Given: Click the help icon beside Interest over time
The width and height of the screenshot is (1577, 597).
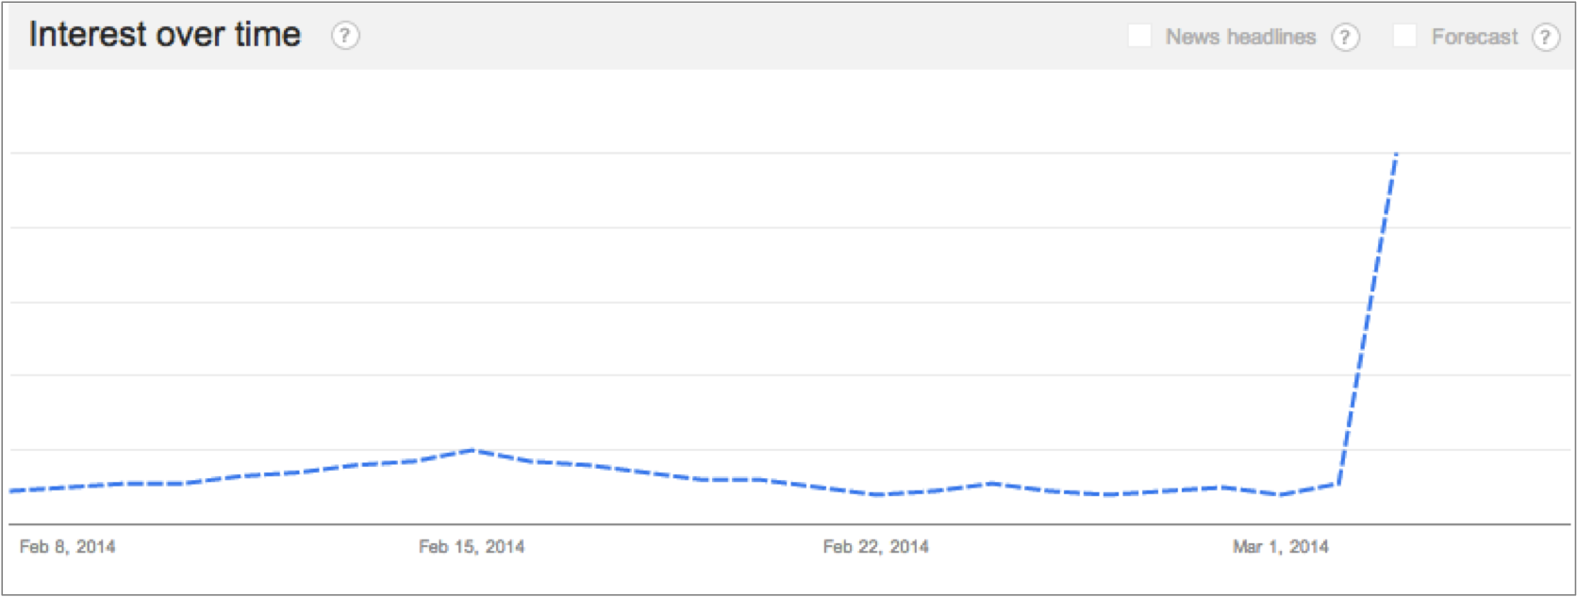Looking at the screenshot, I should point(345,36).
